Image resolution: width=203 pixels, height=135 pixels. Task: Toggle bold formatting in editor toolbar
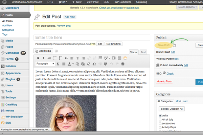pos(38,58)
